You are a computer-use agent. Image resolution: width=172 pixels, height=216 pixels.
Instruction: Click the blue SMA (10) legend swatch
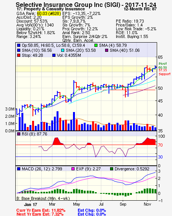point(19,50)
